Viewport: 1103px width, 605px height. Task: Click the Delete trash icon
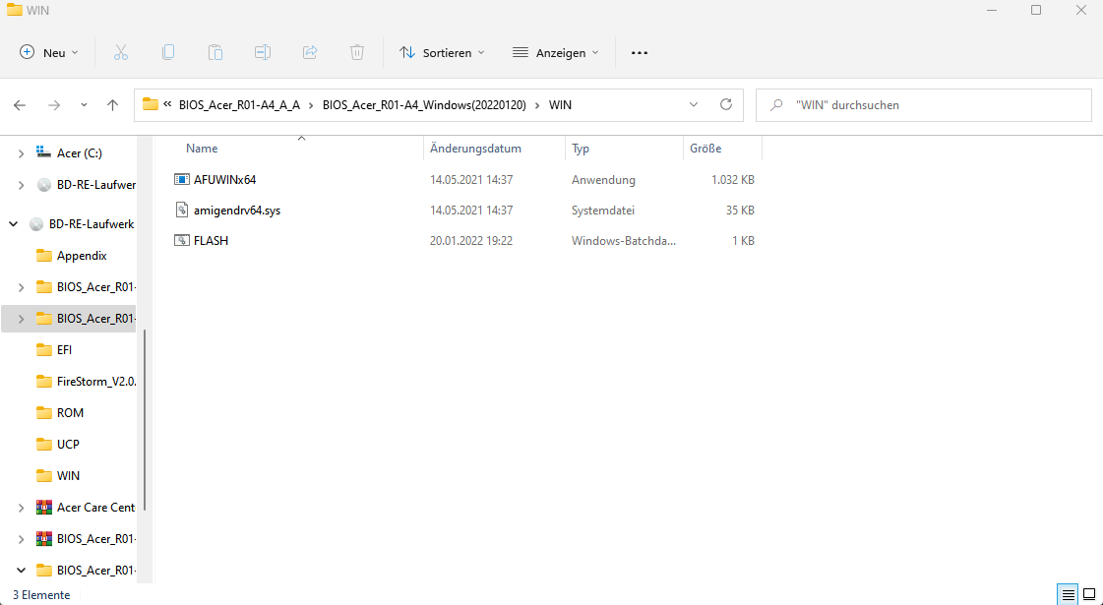coord(356,53)
